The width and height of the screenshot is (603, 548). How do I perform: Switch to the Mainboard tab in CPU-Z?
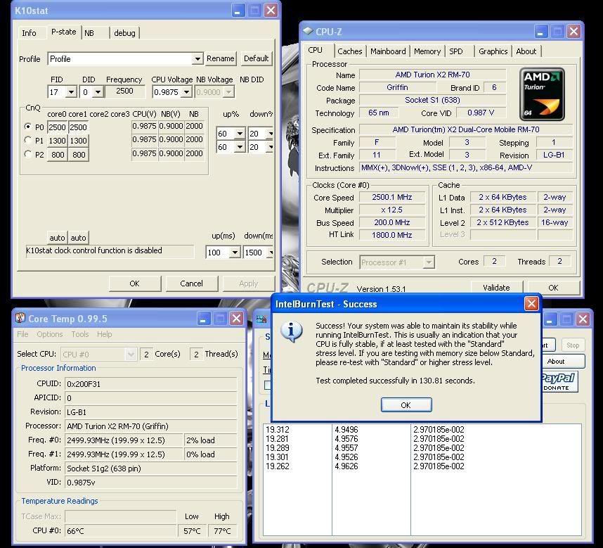pos(388,51)
